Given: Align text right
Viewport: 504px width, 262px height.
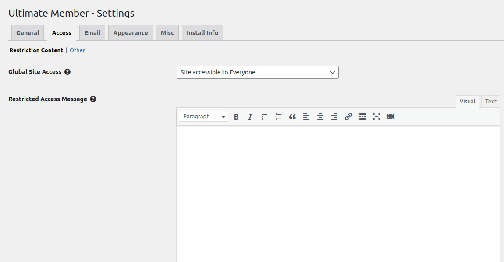Looking at the screenshot, I should coord(334,117).
